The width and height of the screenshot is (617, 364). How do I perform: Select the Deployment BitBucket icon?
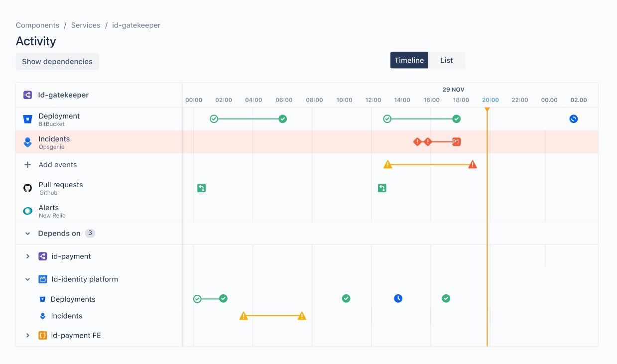[x=27, y=119]
